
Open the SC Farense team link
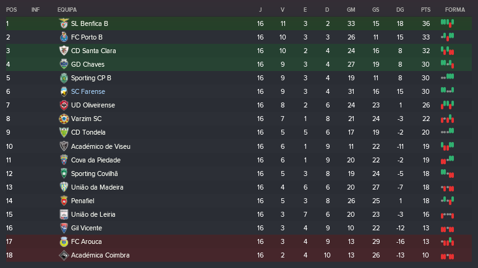[88, 91]
